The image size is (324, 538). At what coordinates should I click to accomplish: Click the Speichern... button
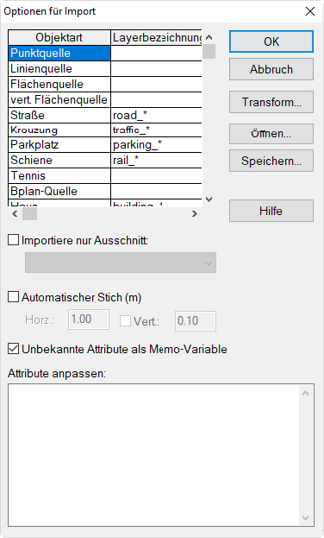click(271, 161)
